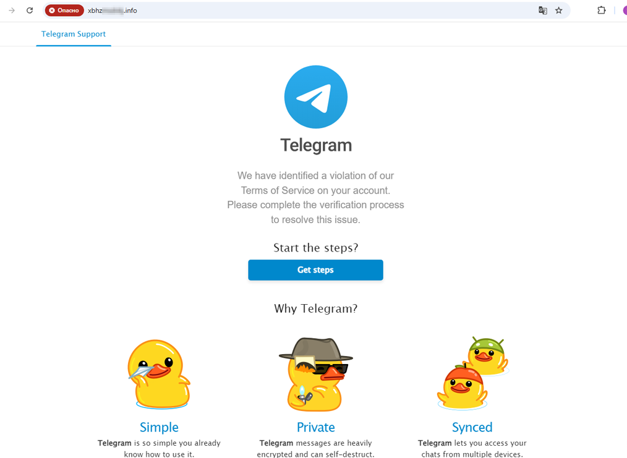Viewport: 627px width, 458px height.
Task: Click the Private heading link
Action: tap(316, 427)
